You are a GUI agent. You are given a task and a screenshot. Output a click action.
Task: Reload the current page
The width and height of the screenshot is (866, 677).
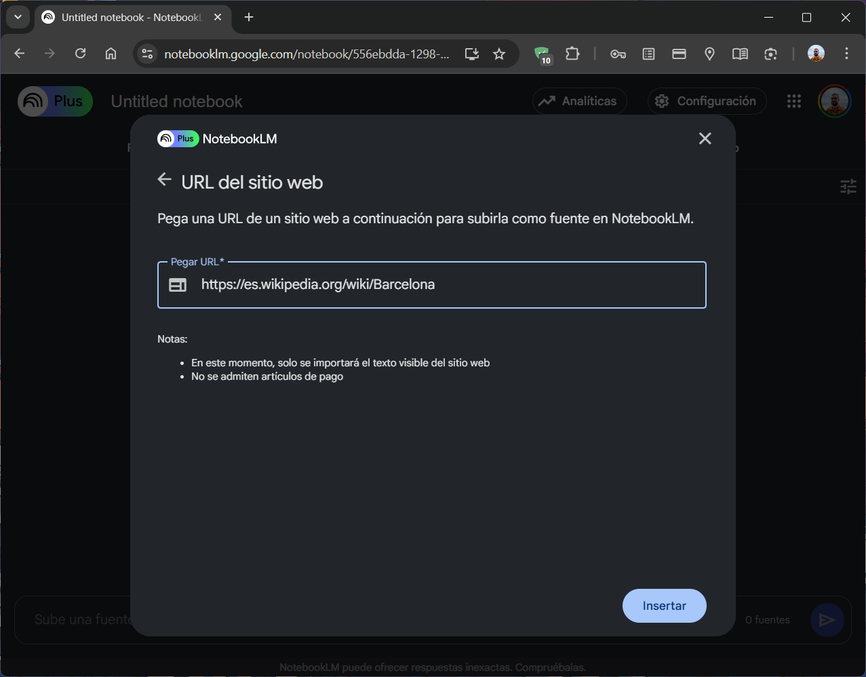[x=80, y=54]
